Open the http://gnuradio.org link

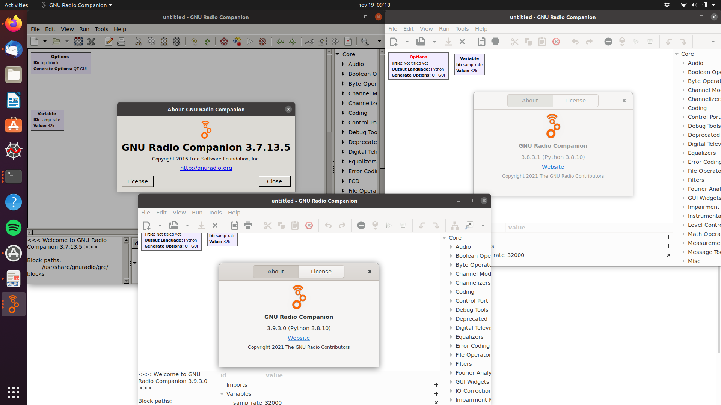click(x=206, y=168)
